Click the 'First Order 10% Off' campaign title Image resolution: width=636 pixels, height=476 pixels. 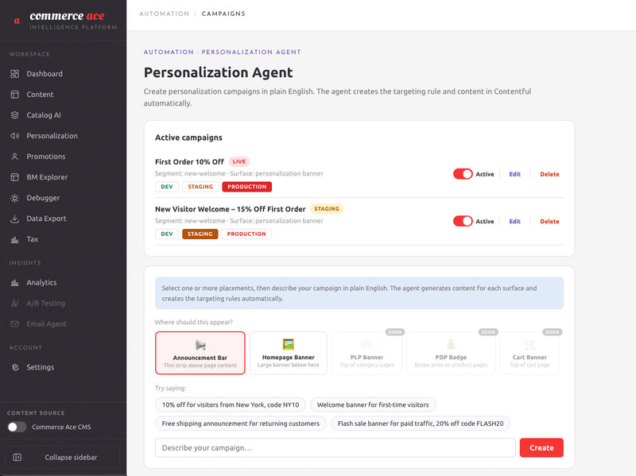(189, 162)
